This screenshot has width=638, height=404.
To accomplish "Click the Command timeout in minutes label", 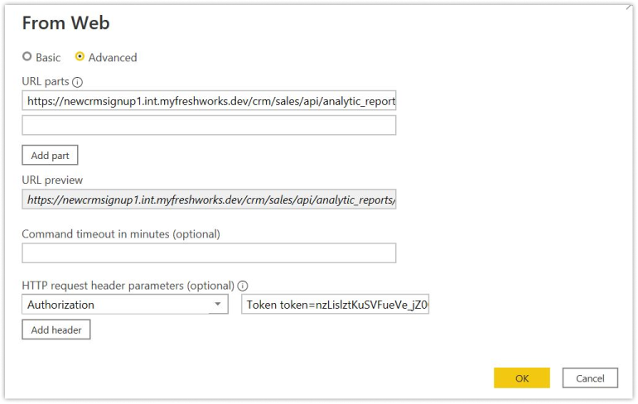I will [x=121, y=234].
